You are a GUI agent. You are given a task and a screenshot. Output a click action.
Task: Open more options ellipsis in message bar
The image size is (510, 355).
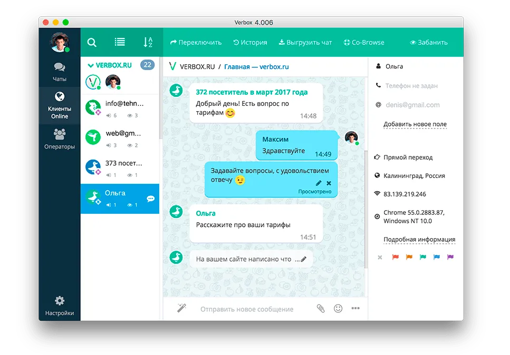tap(355, 308)
